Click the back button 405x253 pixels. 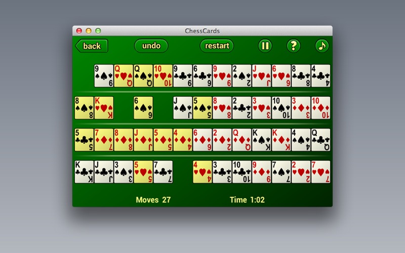92,46
